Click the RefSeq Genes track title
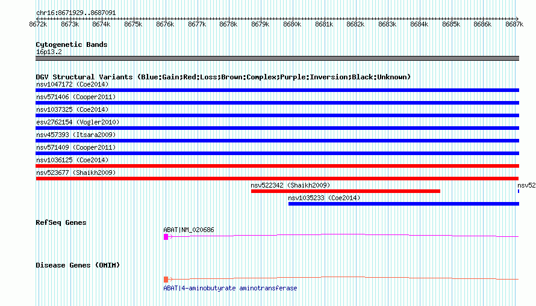This screenshot has height=306, width=536. tap(61, 222)
